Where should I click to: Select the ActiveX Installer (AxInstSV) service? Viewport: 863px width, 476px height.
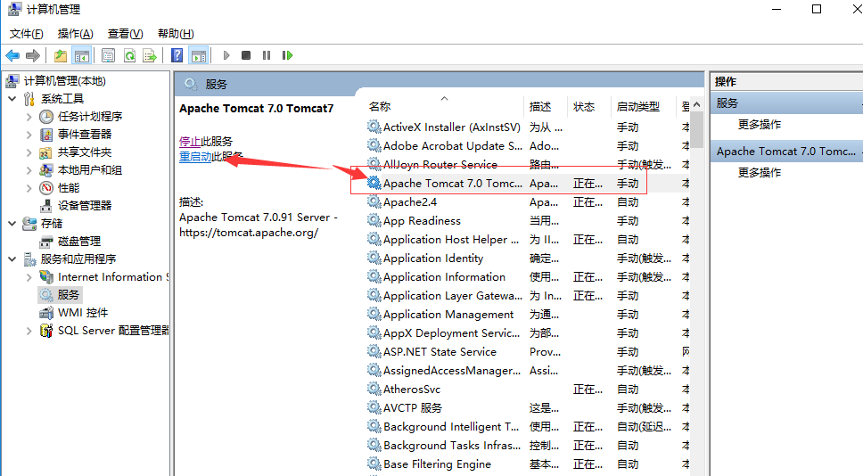pos(527,127)
